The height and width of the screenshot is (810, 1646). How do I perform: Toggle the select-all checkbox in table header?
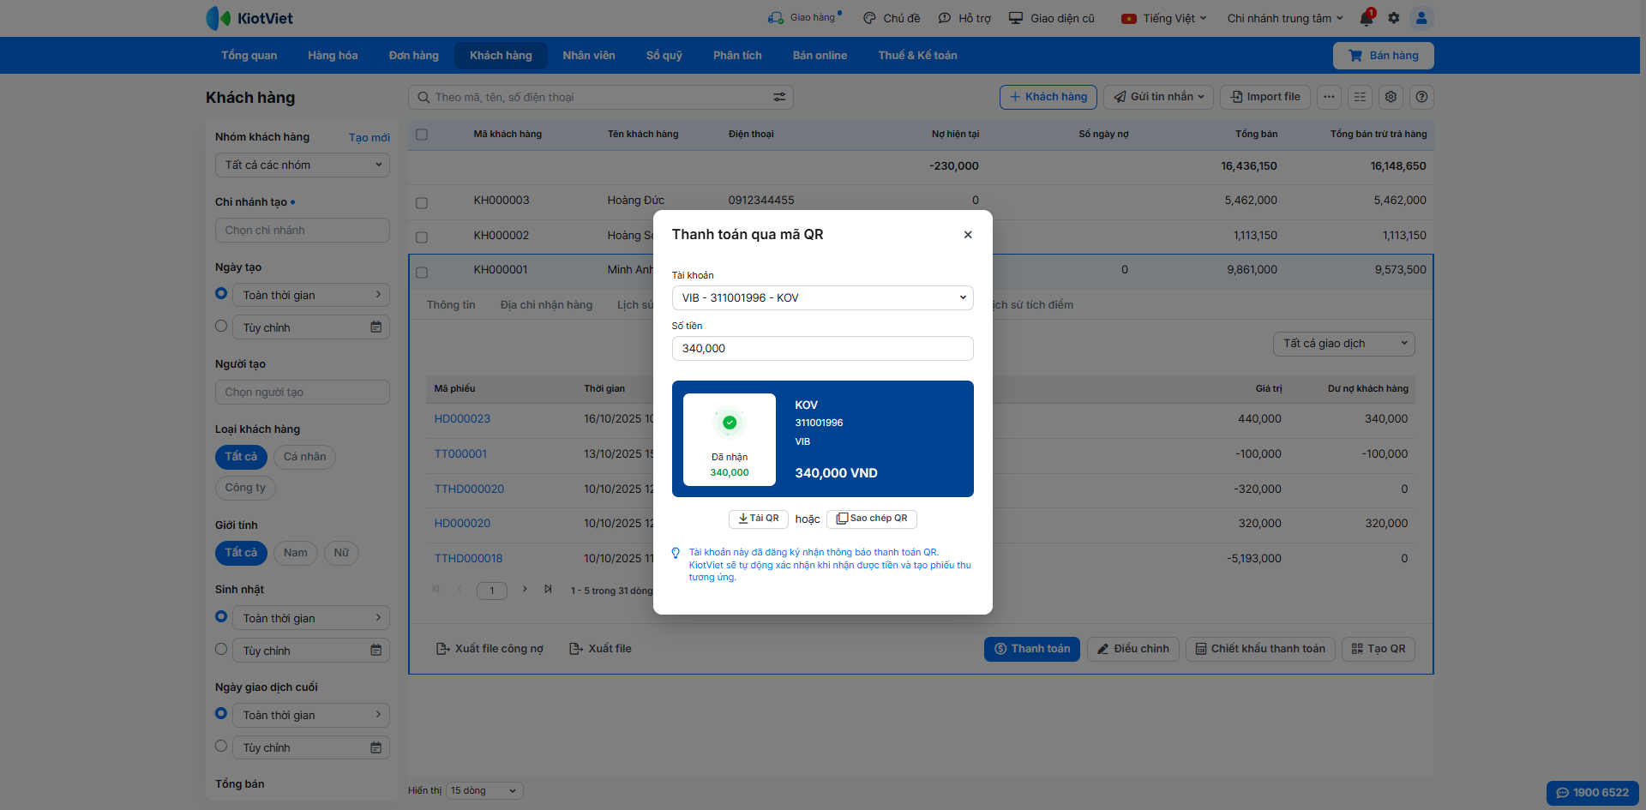pos(422,135)
